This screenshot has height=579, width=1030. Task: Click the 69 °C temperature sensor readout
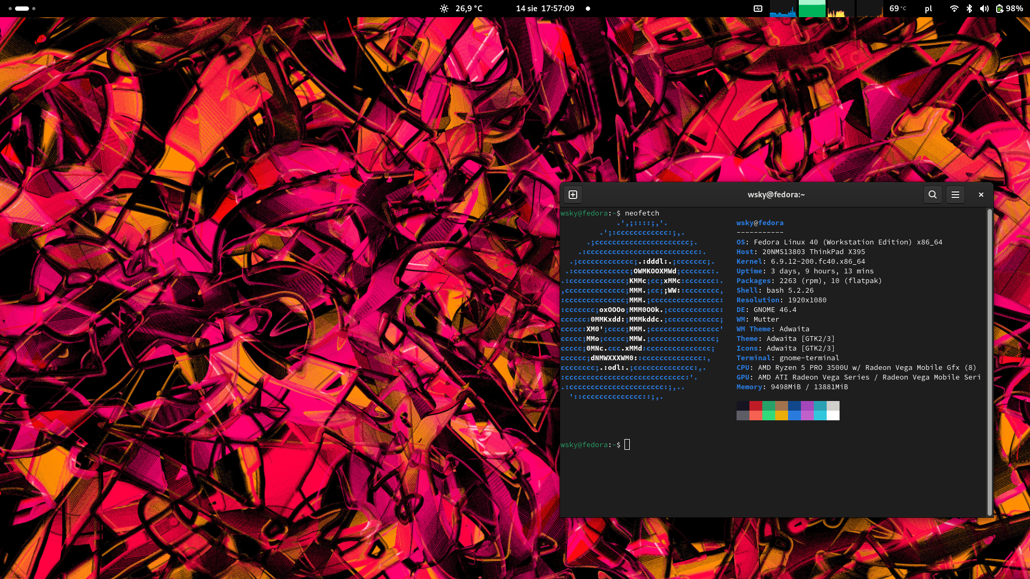pos(897,9)
